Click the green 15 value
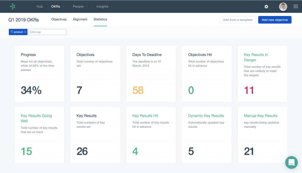Viewport: 302px width, 173px height. point(26,151)
